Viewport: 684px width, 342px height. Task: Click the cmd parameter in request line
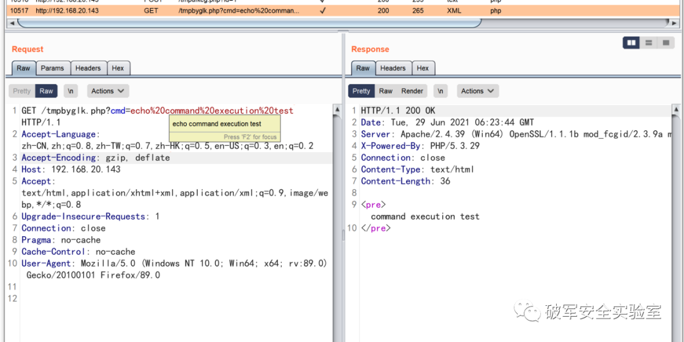118,111
